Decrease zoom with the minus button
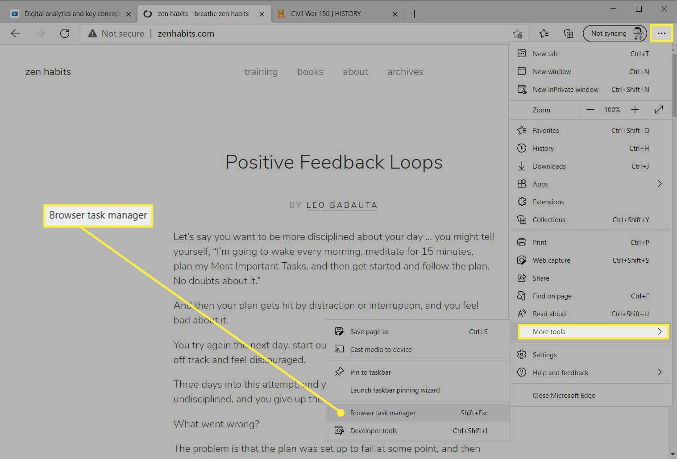 [x=590, y=110]
